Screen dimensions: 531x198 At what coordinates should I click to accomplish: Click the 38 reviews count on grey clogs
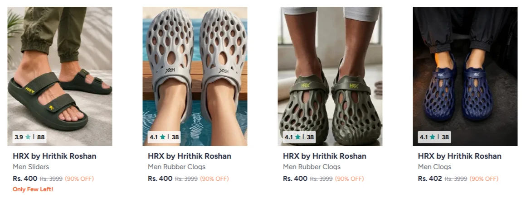pyautogui.click(x=175, y=137)
